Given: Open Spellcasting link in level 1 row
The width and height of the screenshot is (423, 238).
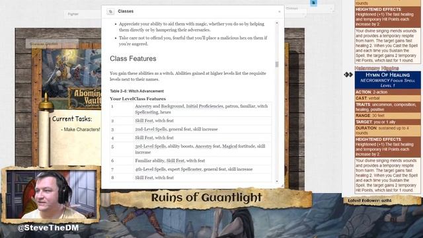Looking at the screenshot, I should coord(147,112).
